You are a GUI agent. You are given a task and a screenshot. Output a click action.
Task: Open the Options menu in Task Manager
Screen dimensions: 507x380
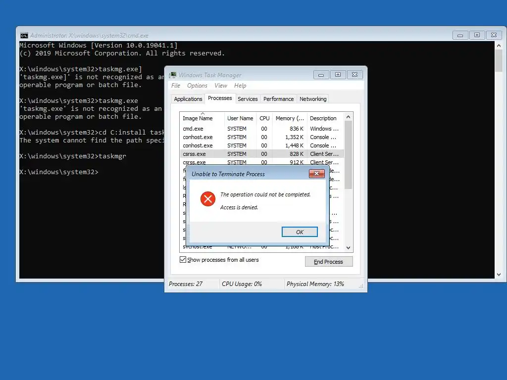197,85
